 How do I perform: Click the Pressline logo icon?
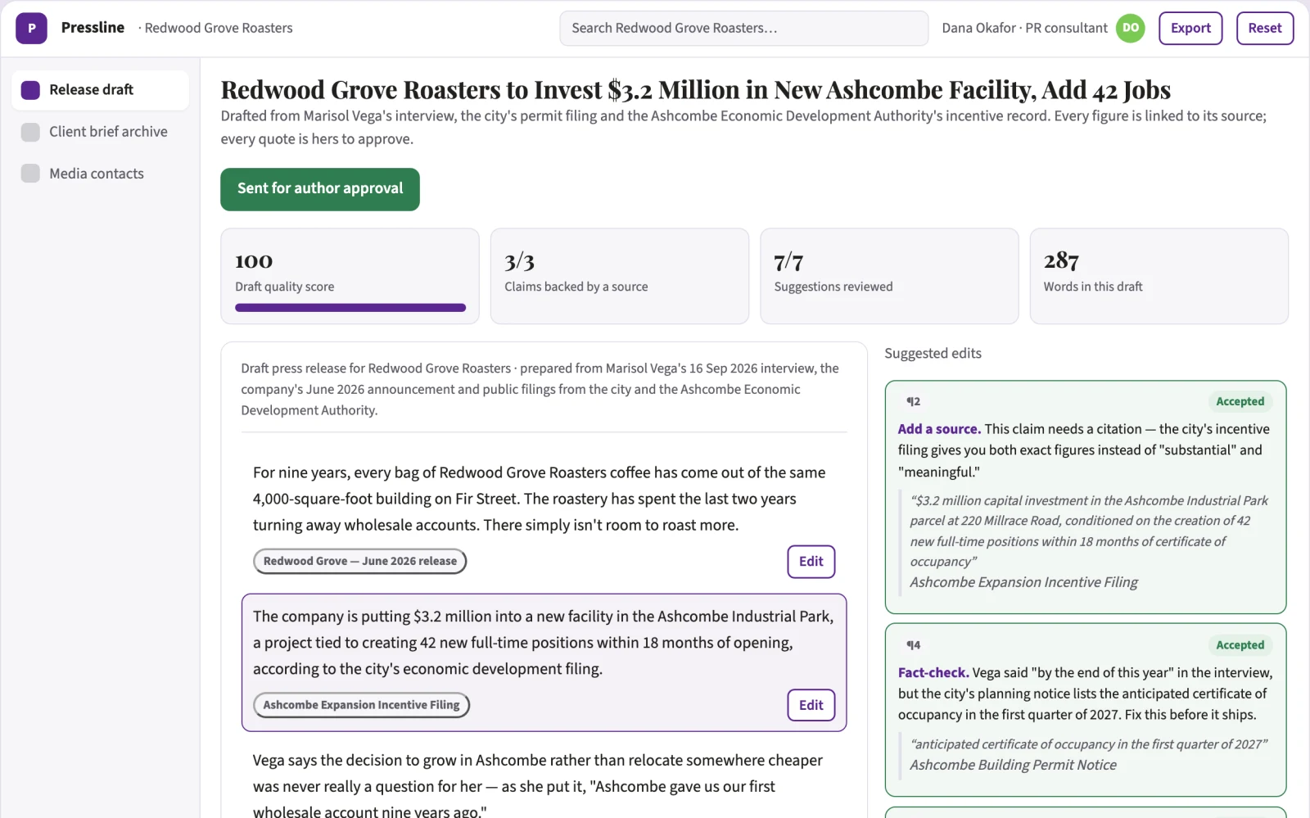pyautogui.click(x=31, y=28)
